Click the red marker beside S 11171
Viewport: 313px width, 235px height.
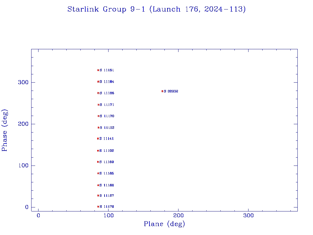[98, 105]
